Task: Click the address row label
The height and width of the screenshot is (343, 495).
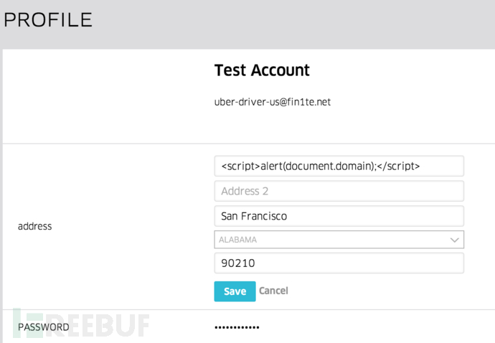Action: pyautogui.click(x=34, y=226)
